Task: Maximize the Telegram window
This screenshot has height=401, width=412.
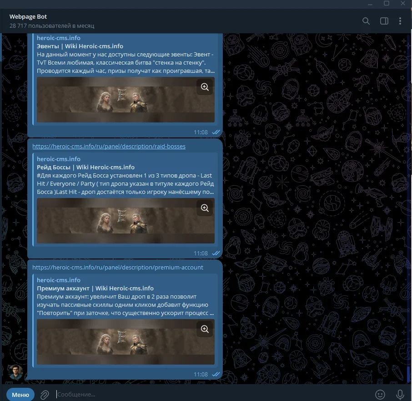Action: tap(387, 3)
